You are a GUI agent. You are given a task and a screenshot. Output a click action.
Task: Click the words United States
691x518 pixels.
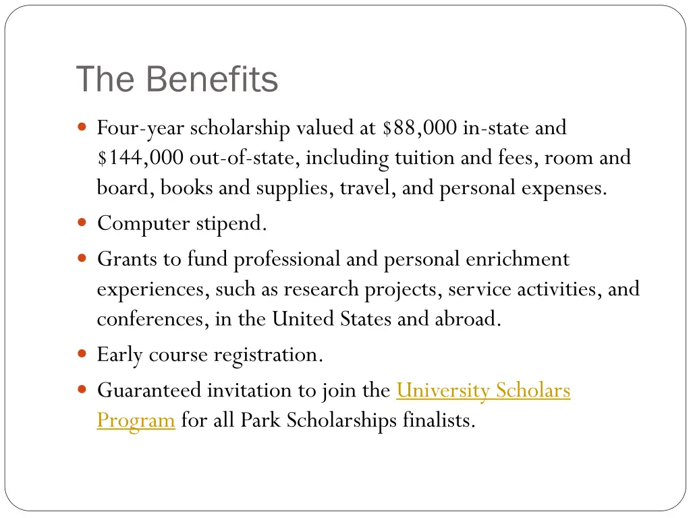tap(331, 318)
